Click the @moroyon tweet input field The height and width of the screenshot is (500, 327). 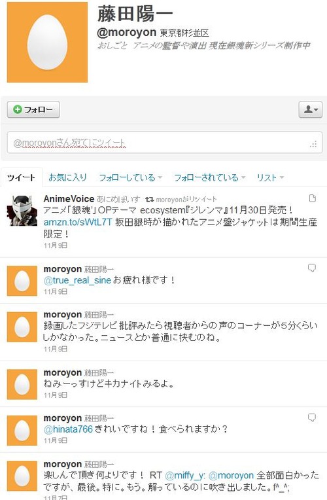coord(165,143)
